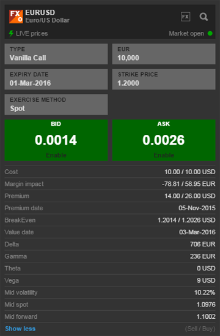This screenshot has width=220, height=336.
Task: Click the (Sell / Buy) legend text
Action: (x=200, y=329)
